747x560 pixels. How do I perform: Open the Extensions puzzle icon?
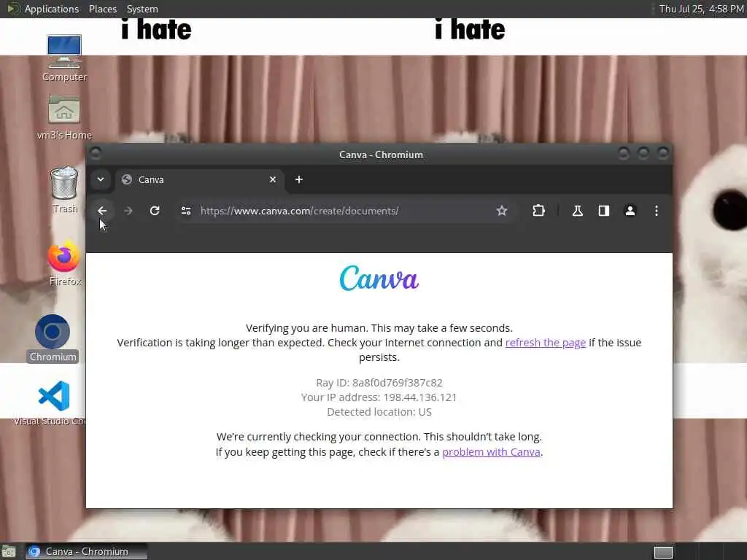pyautogui.click(x=538, y=211)
